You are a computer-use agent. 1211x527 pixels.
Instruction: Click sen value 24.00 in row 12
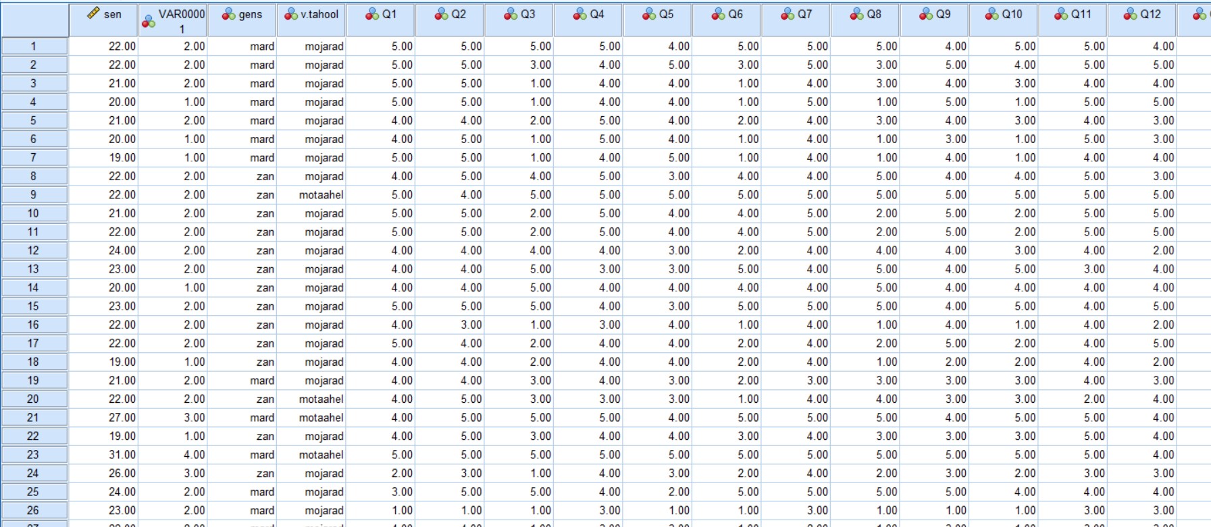click(x=122, y=250)
